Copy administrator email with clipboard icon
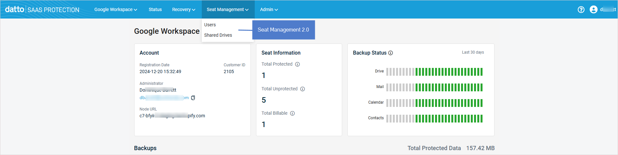The height and width of the screenshot is (155, 618). pyautogui.click(x=193, y=98)
